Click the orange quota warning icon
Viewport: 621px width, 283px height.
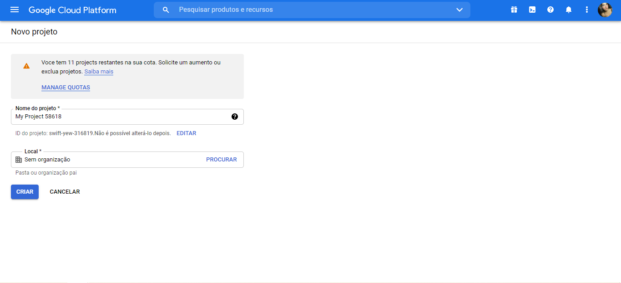pos(26,66)
